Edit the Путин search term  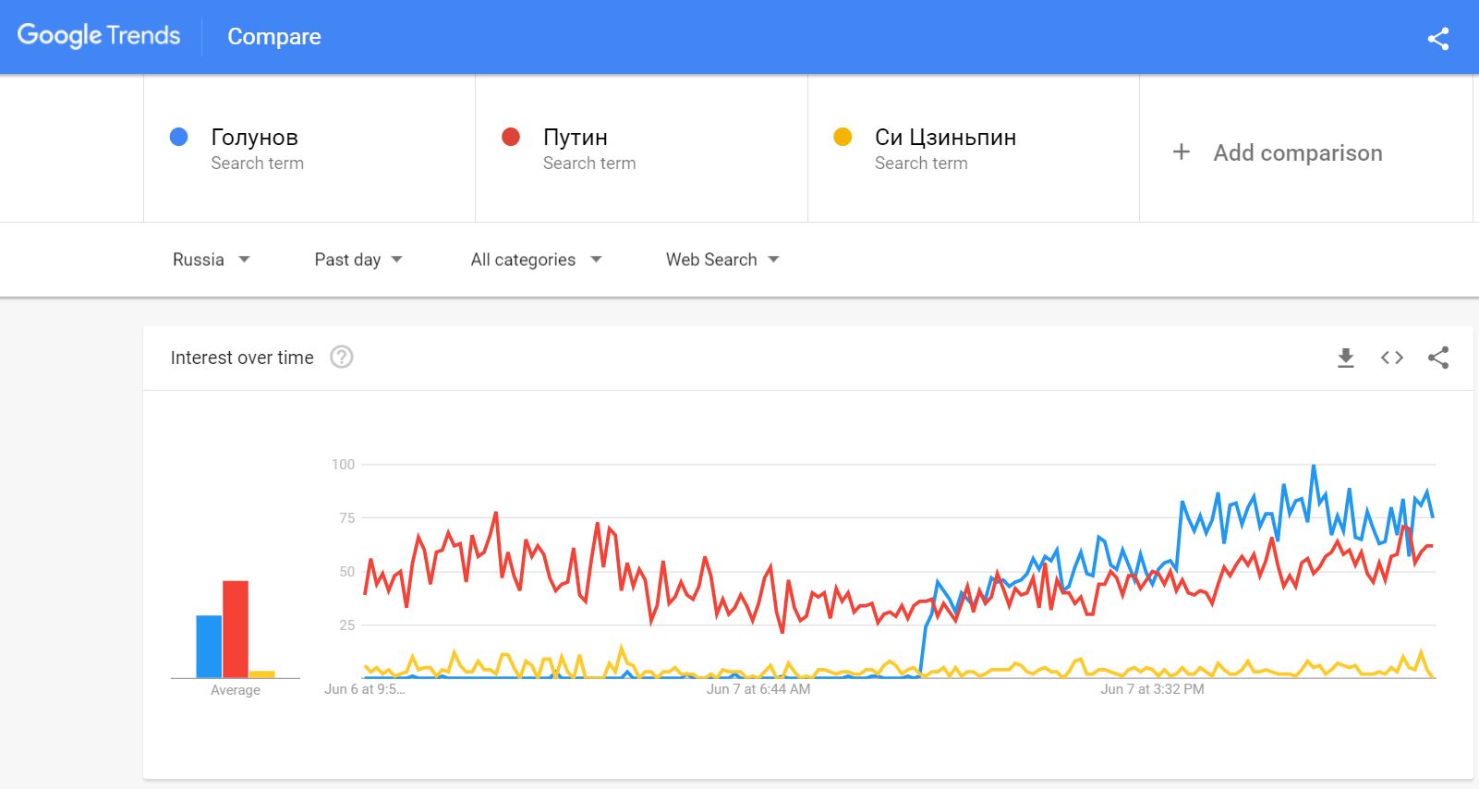tap(575, 138)
